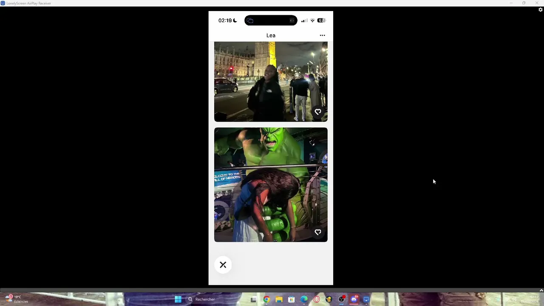Open the Windows Start menu
This screenshot has width=544, height=306.
(178, 299)
